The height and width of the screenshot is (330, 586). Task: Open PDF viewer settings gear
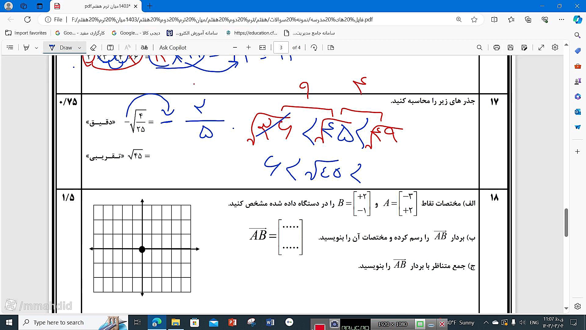tap(555, 47)
